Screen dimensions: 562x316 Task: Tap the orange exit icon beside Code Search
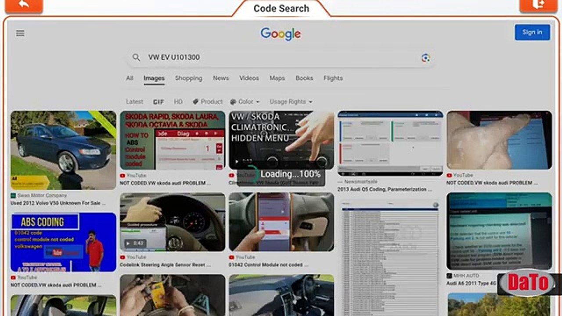(538, 5)
